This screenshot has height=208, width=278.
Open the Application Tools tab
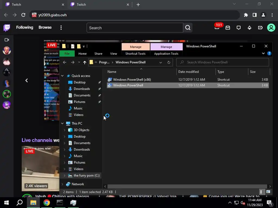click(166, 54)
